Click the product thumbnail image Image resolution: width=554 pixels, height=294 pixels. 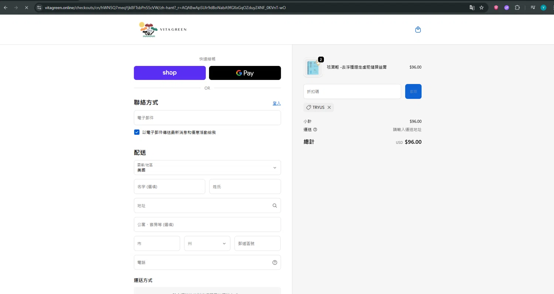[313, 67]
